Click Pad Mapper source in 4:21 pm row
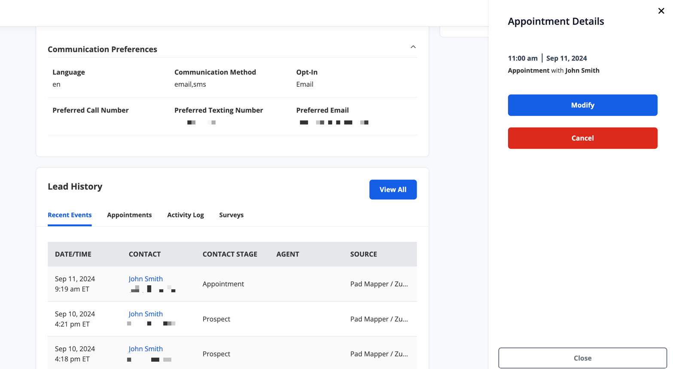The height and width of the screenshot is (369, 673). (x=379, y=319)
